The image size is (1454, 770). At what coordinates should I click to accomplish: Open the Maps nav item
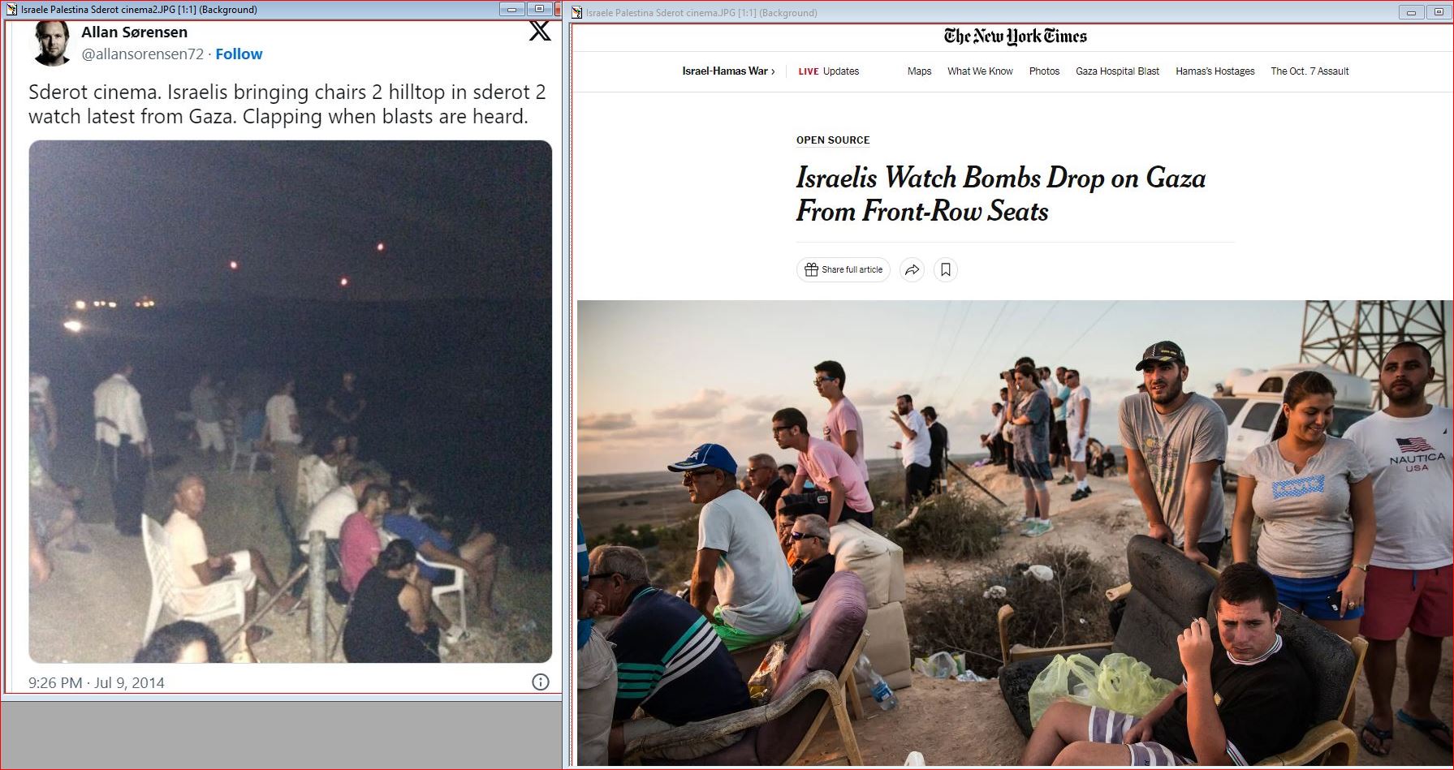point(919,71)
